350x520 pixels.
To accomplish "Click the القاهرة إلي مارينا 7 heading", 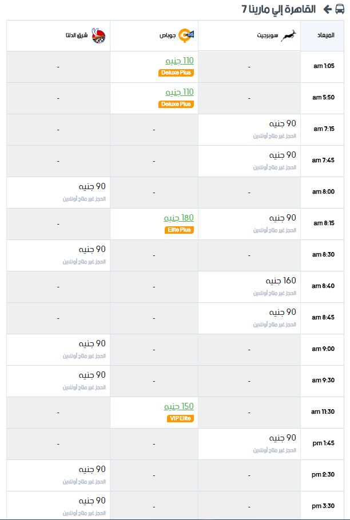I will [x=279, y=9].
